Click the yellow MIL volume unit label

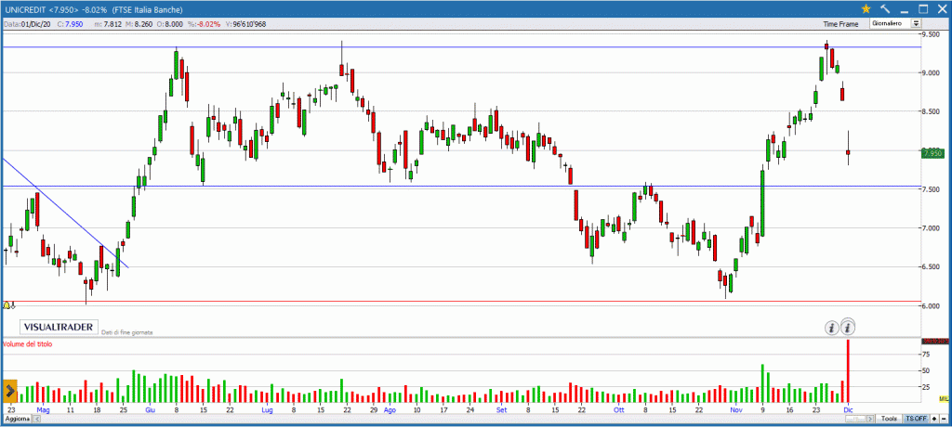(945, 398)
